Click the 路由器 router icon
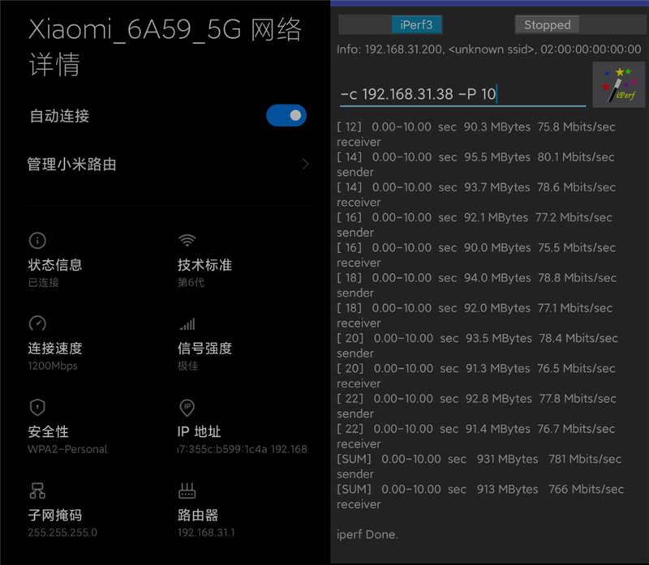Image resolution: width=649 pixels, height=565 pixels. 187,490
